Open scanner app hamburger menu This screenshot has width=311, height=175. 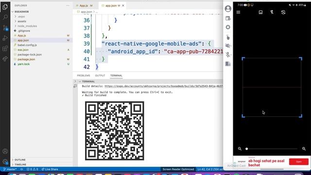tap(239, 12)
